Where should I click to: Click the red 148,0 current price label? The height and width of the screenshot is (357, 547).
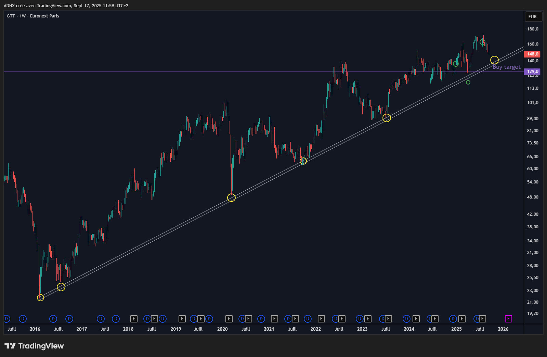click(533, 54)
